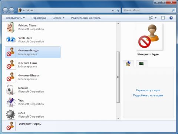
Task: Click the Оценка отсутствует link
Action: pyautogui.click(x=148, y=90)
